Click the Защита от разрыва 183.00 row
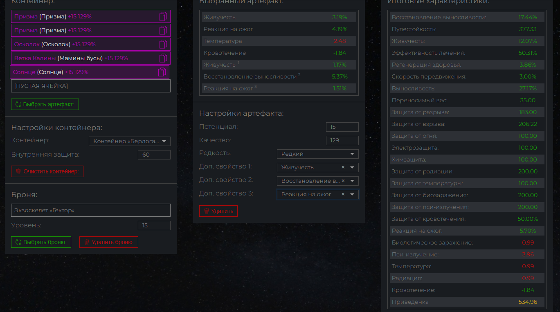This screenshot has width=560, height=312. [x=467, y=112]
